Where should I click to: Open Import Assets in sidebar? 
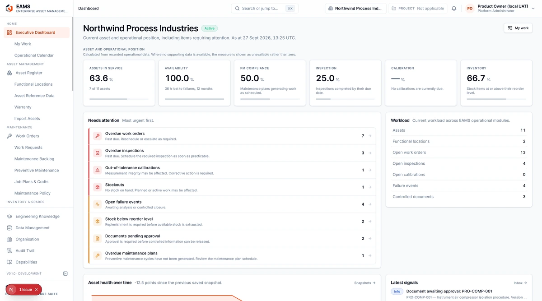[27, 119]
